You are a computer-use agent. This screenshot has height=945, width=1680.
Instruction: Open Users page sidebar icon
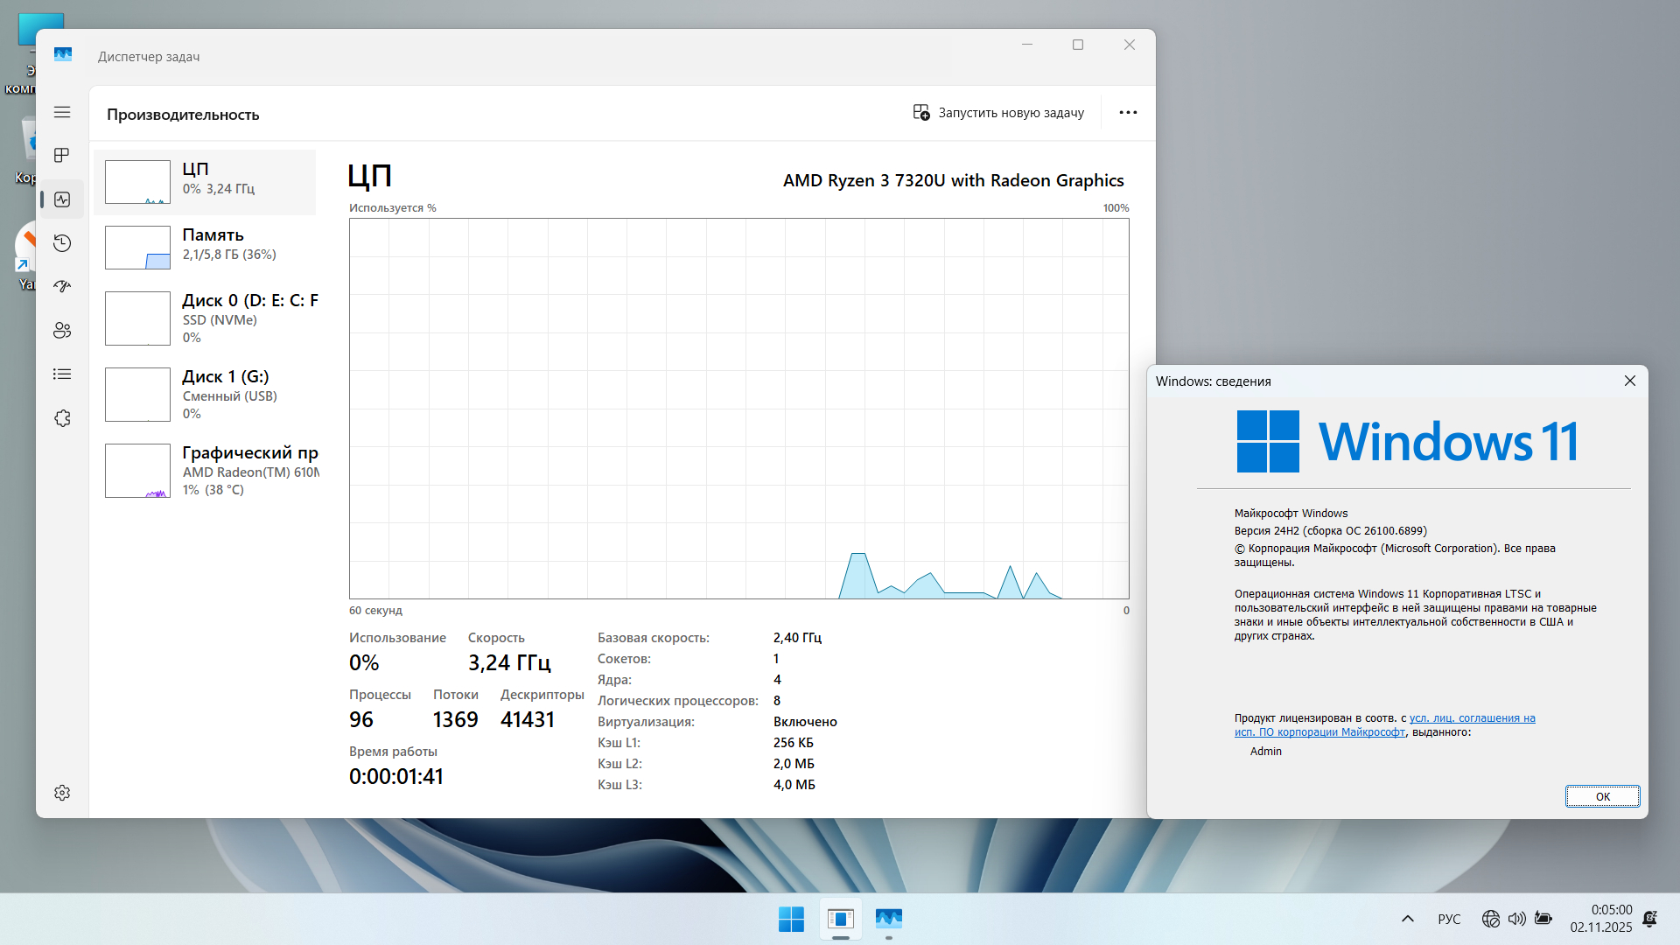tap(62, 331)
